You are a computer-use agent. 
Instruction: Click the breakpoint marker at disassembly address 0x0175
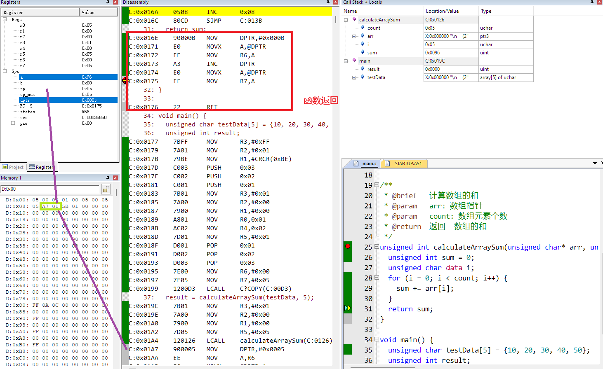[x=125, y=81]
